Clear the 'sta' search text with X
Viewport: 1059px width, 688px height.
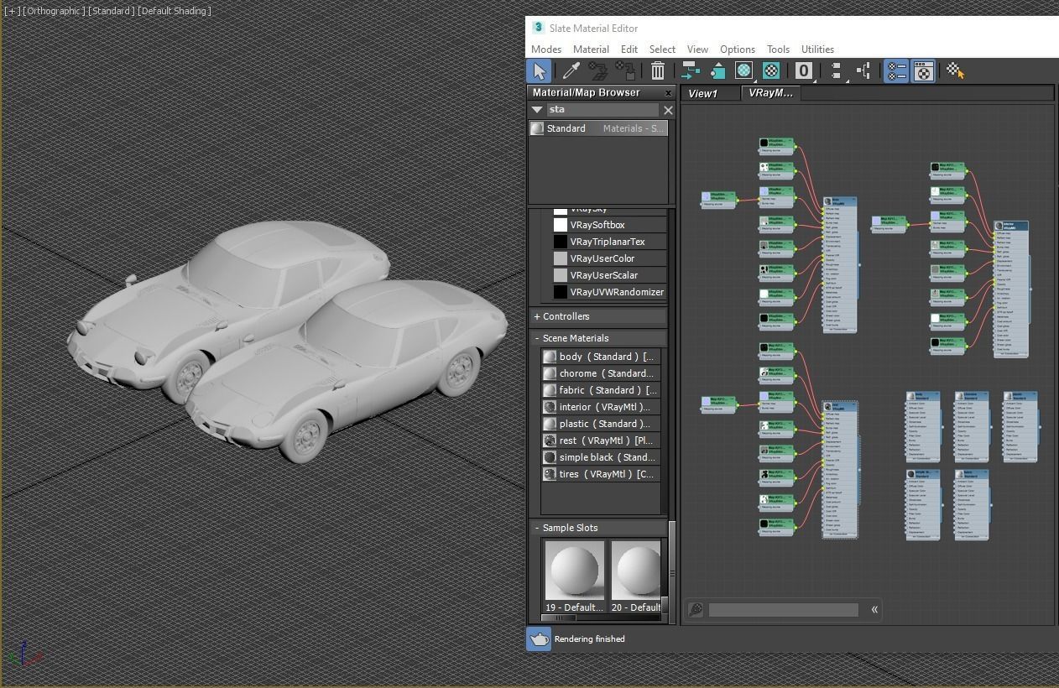coord(668,110)
